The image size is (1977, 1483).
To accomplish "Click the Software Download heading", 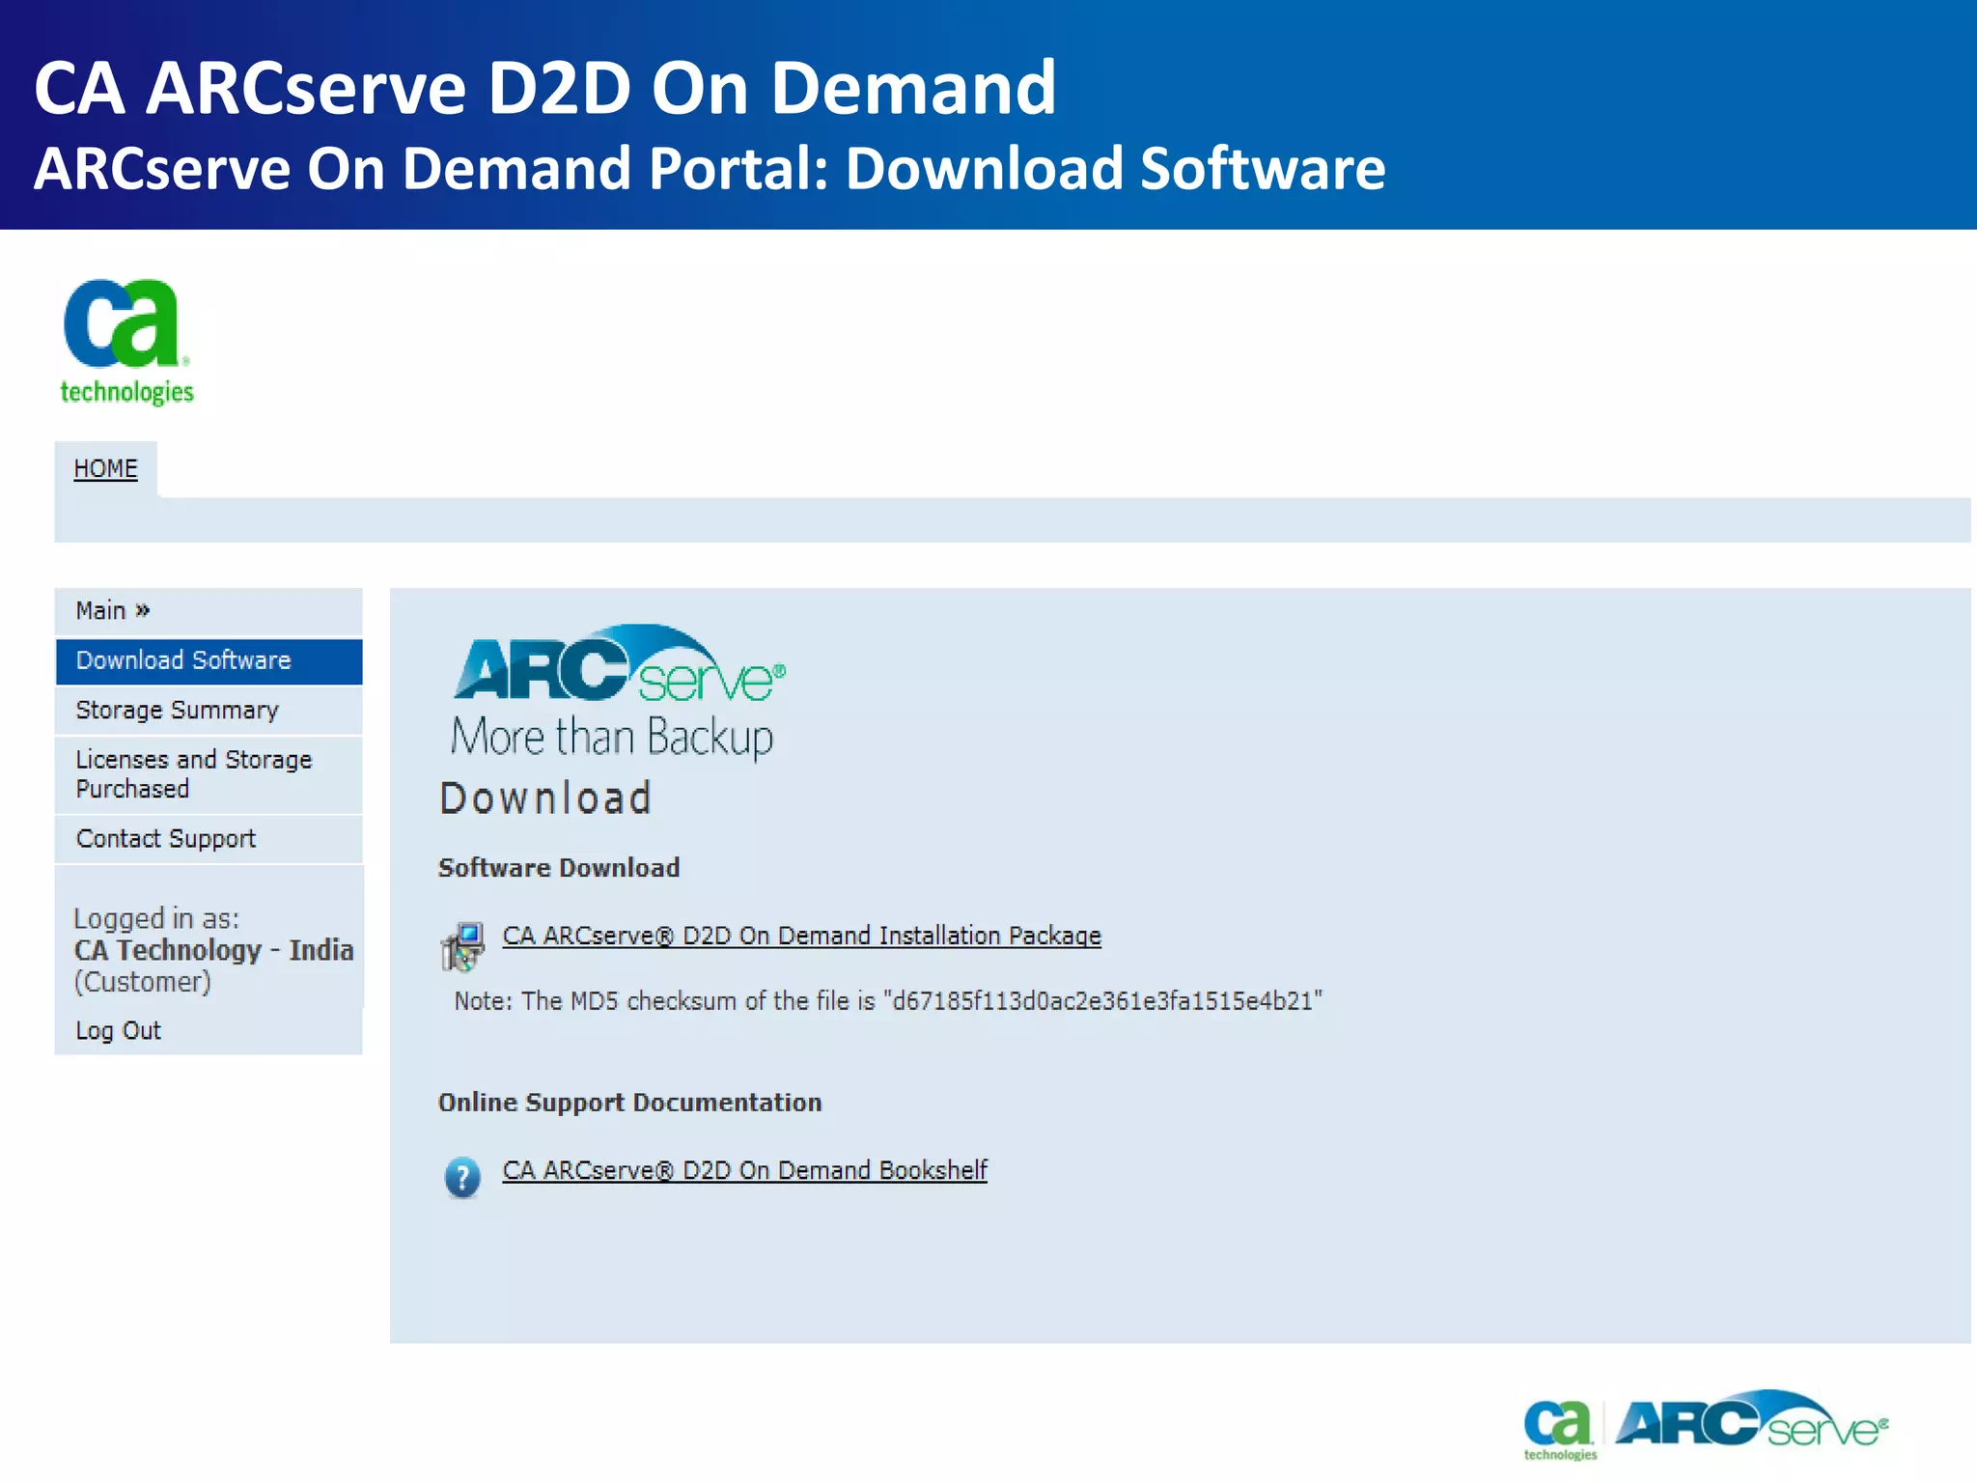I will pyautogui.click(x=559, y=868).
